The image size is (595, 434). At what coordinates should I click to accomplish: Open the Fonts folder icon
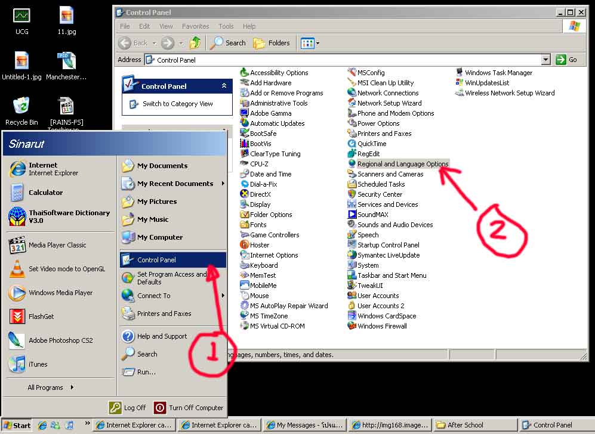point(254,224)
